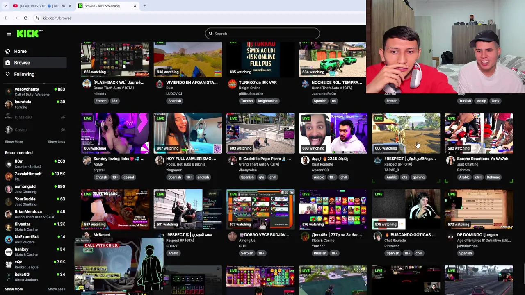525x295 pixels.
Task: Switch to the URUS BLUE YouTube tab
Action: 39,6
